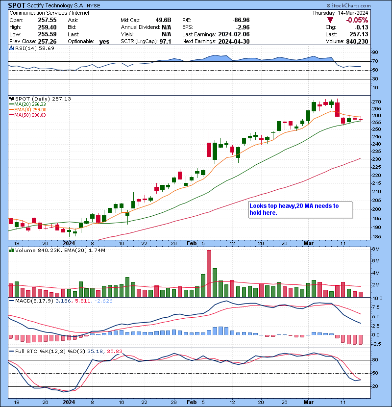Select the Chg value -0.13
The width and height of the screenshot is (392, 407).
(x=362, y=27)
